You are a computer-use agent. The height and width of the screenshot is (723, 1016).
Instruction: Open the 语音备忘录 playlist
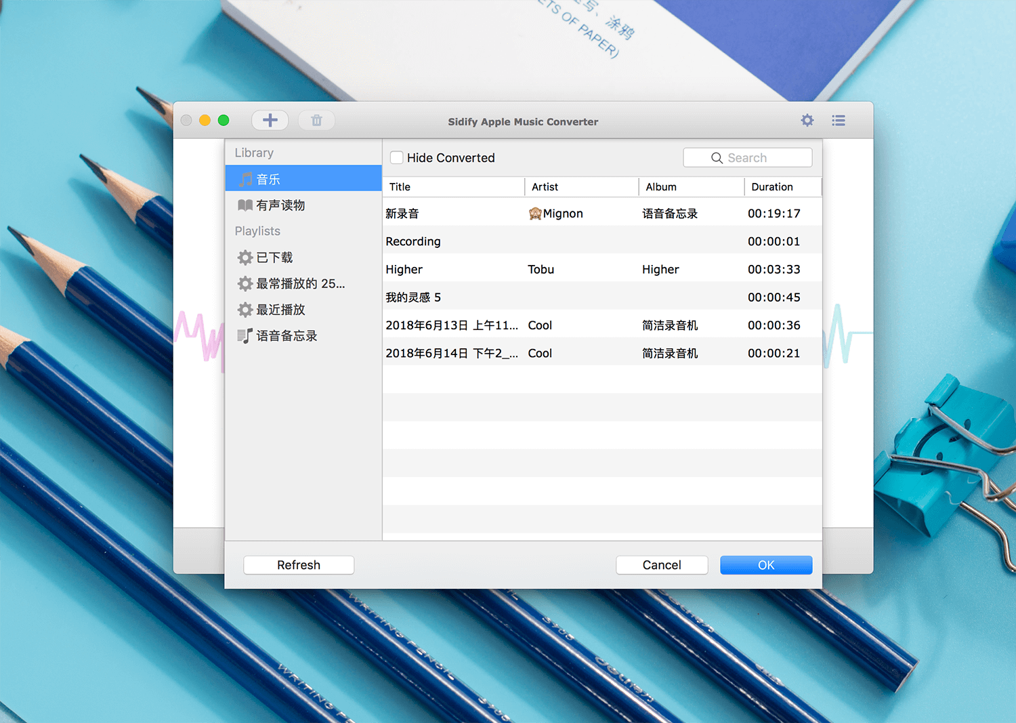click(x=303, y=335)
